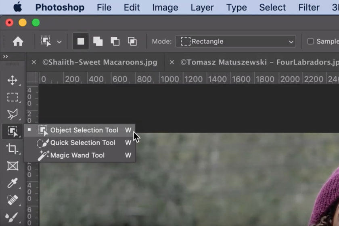Select the Eyedropper tool
Image resolution: width=339 pixels, height=226 pixels.
tap(13, 183)
